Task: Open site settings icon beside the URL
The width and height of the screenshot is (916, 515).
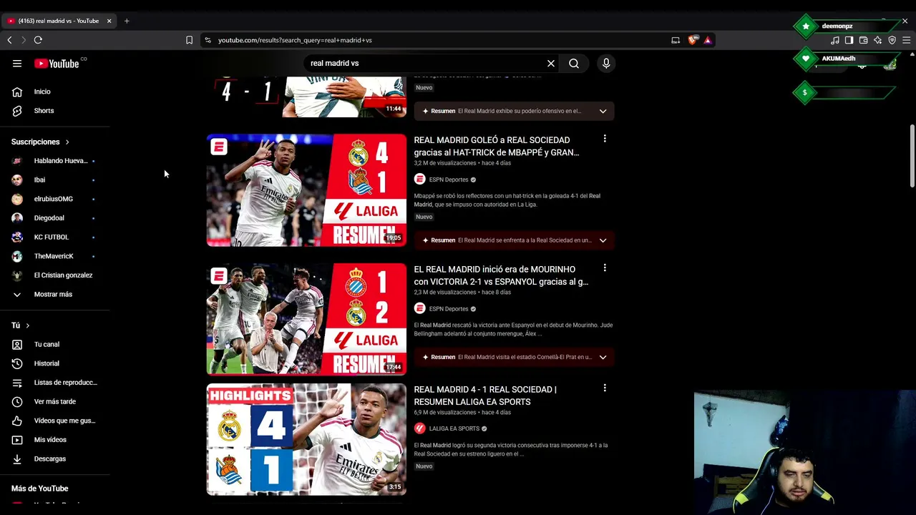Action: [208, 40]
